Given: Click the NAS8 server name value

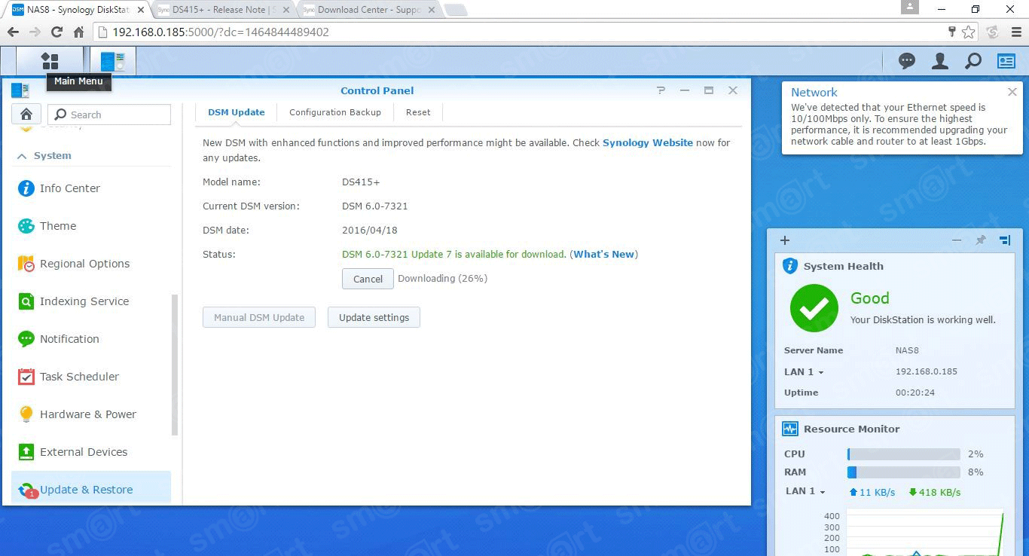Looking at the screenshot, I should coord(907,350).
